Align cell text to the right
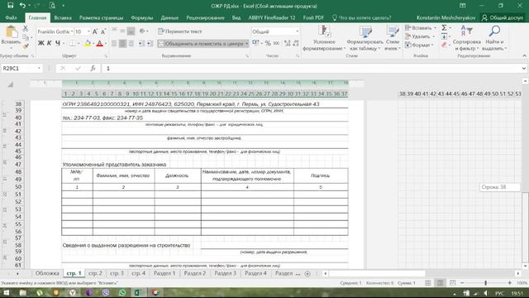 pyautogui.click(x=131, y=43)
